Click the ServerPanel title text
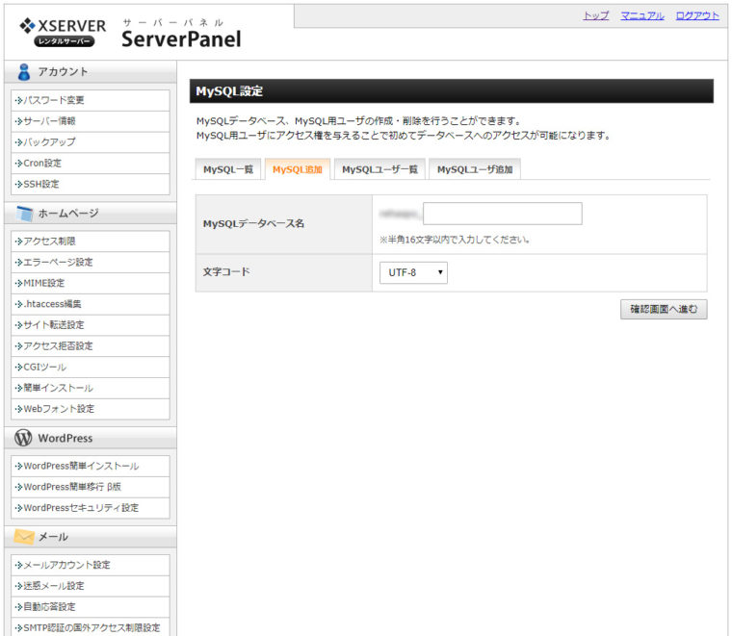This screenshot has height=636, width=732. pyautogui.click(x=181, y=39)
